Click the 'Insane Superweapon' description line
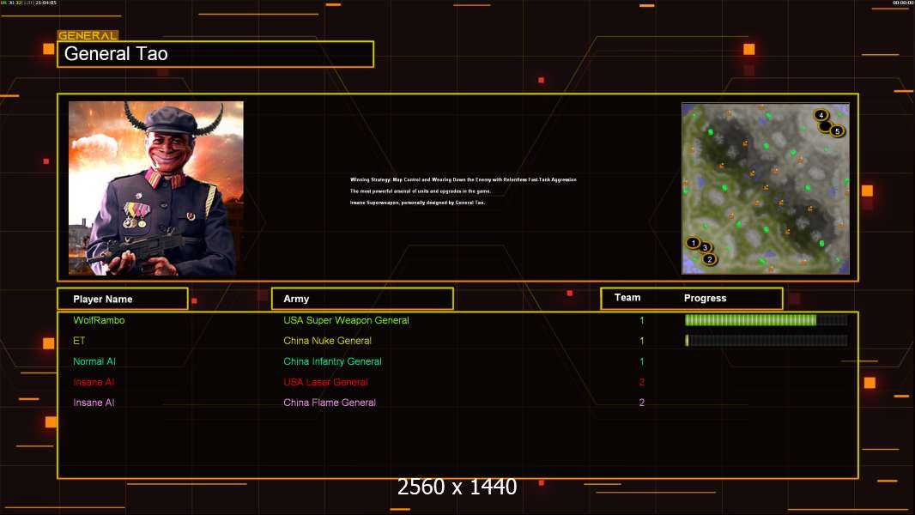 (417, 203)
